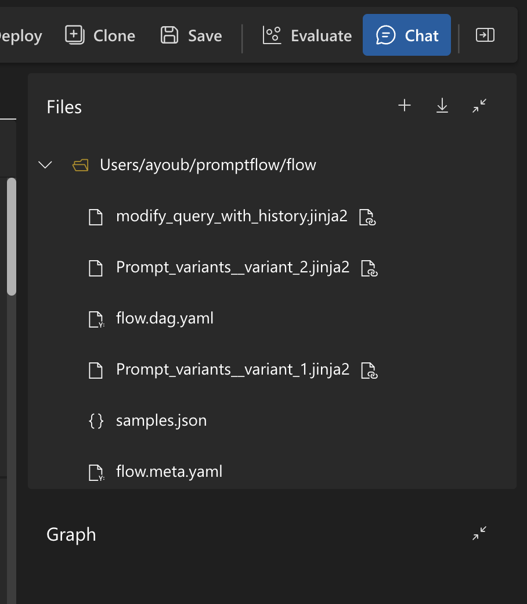Click the Clone icon on the toolbar
This screenshot has height=604, width=527.
tap(74, 35)
